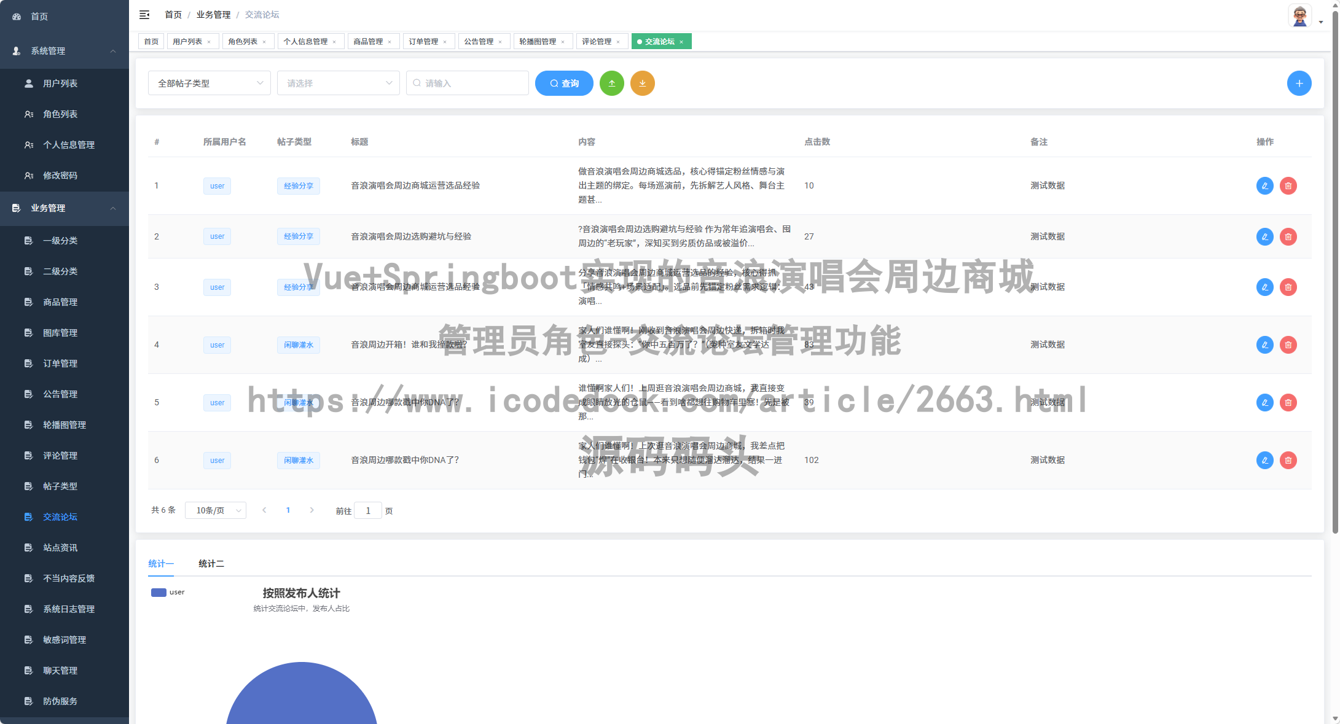Open 防伪服务 in the sidebar
This screenshot has height=724, width=1340.
65,701
